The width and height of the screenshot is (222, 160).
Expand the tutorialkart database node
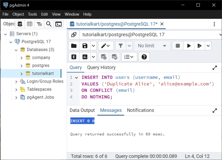click(21, 74)
